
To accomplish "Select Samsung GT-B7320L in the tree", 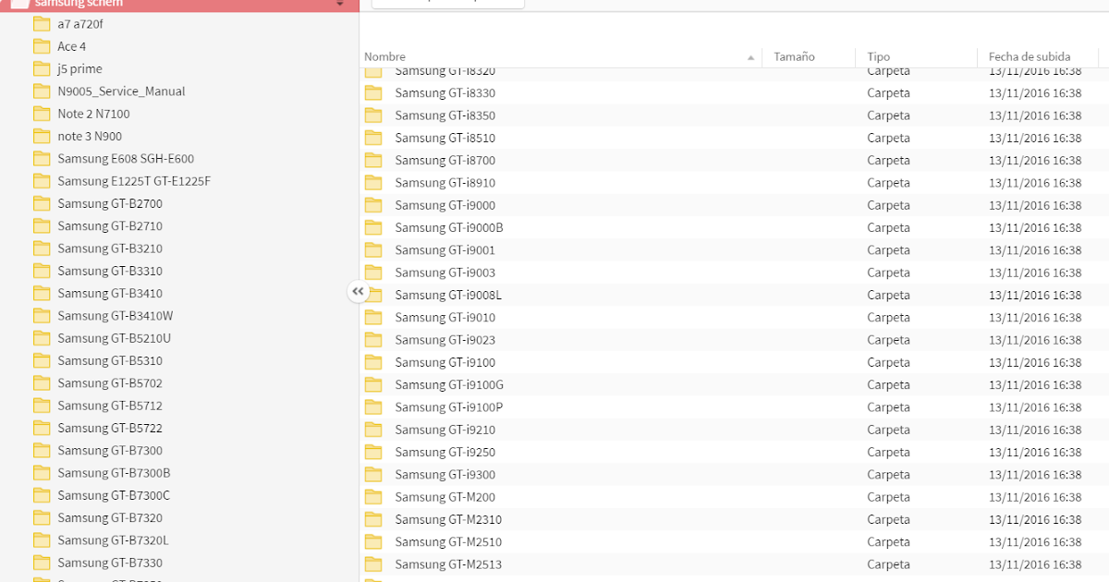I will point(114,540).
